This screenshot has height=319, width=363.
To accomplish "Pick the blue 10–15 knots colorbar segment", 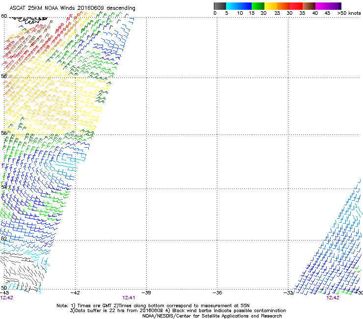I will (245, 6).
